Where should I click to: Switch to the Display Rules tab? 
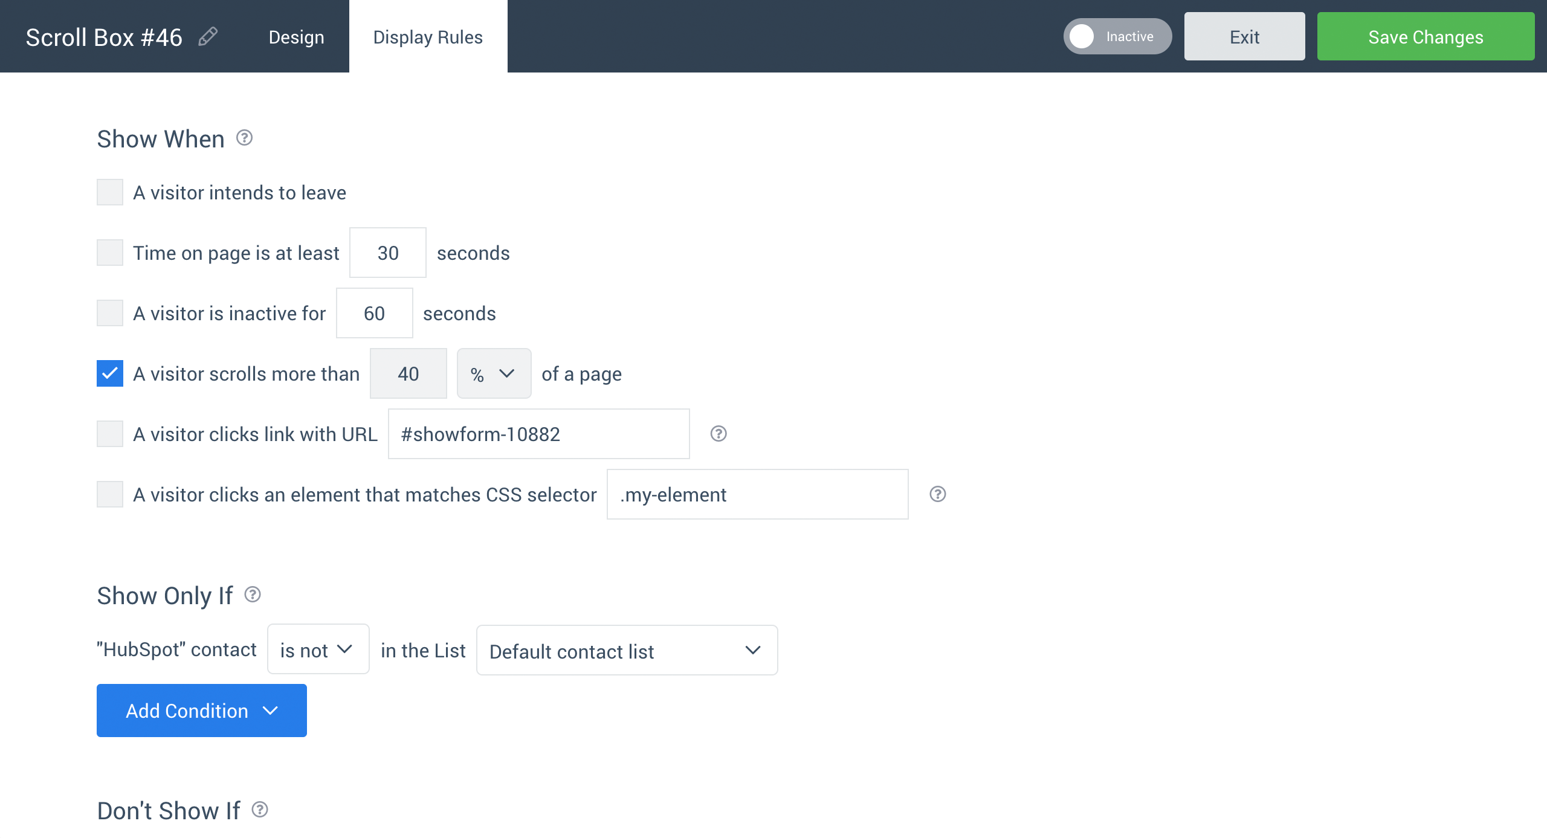(427, 36)
